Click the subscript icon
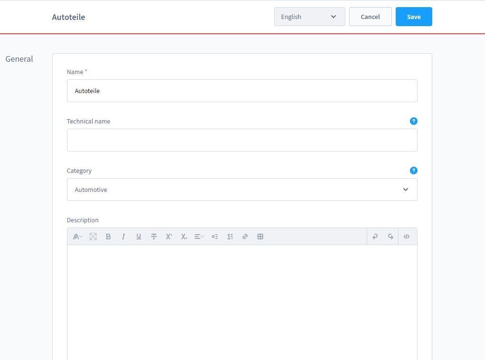 click(x=184, y=237)
